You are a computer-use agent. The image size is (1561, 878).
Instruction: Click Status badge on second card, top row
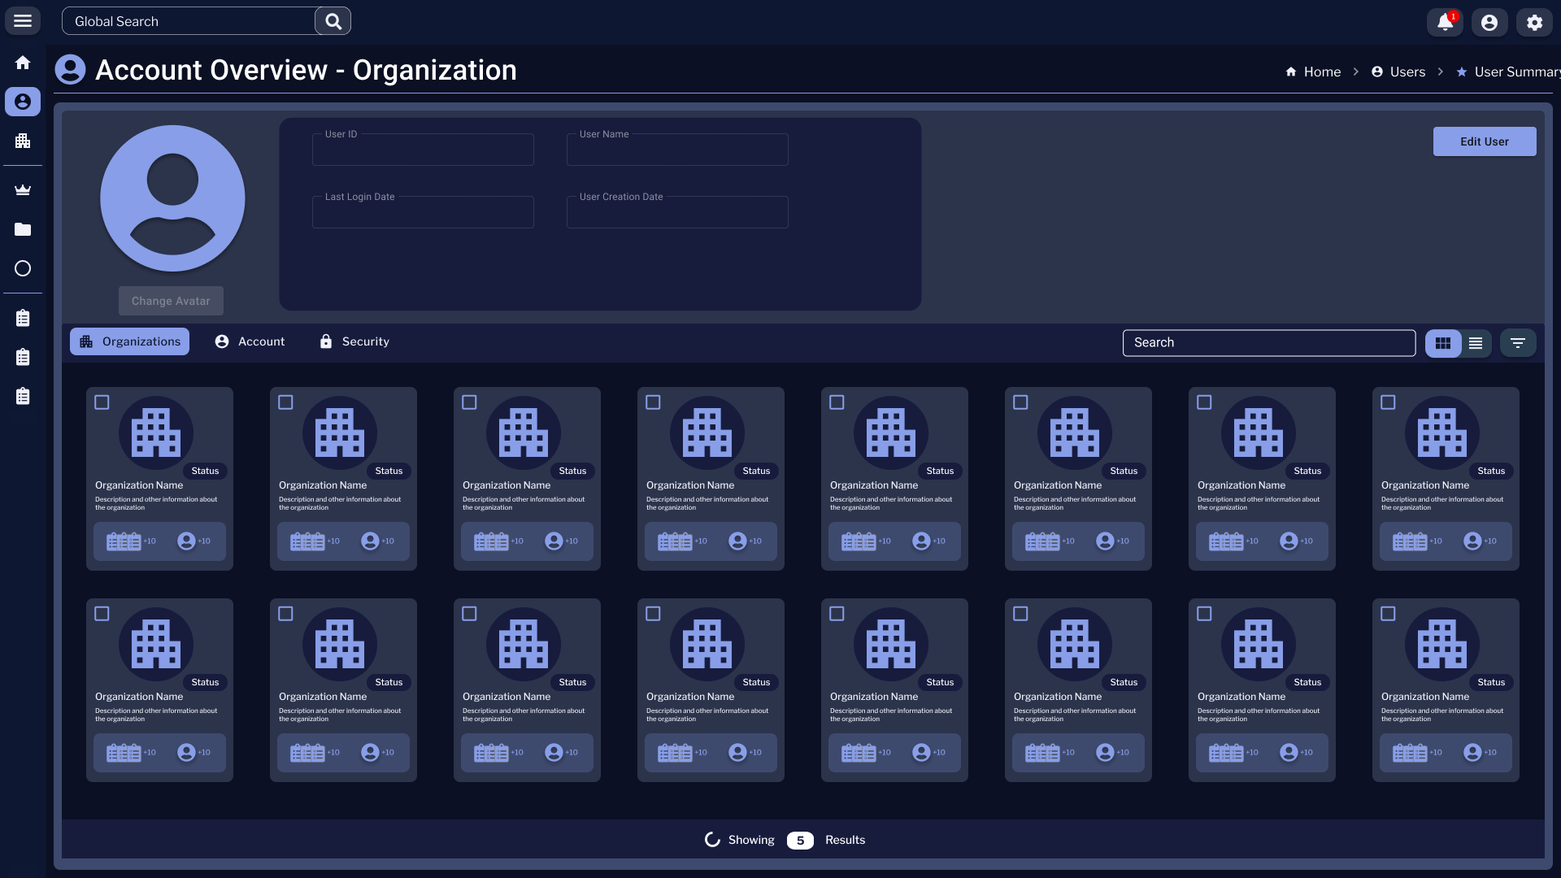pyautogui.click(x=389, y=471)
